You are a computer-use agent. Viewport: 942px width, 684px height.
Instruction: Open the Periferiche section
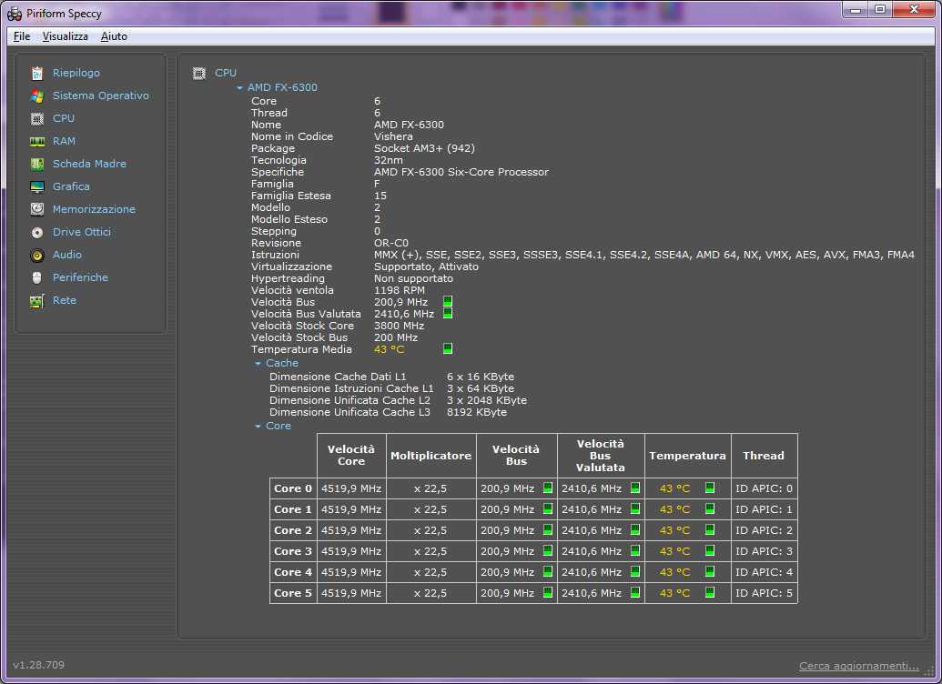[80, 278]
